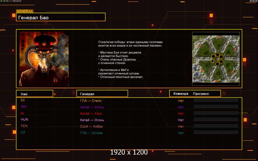The image size is (258, 161).
Task: Select player nickname 'EZ'
Action: click(23, 132)
